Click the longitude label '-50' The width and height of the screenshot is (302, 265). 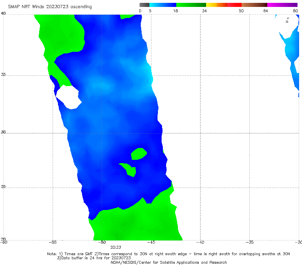pyautogui.click(x=102, y=242)
